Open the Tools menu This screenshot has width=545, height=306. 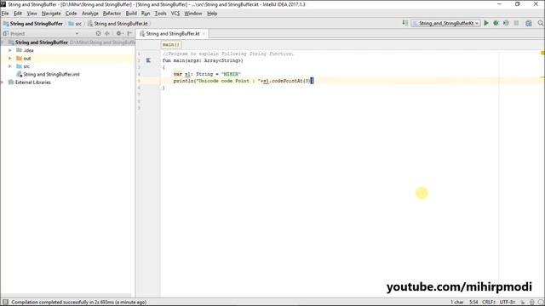160,14
